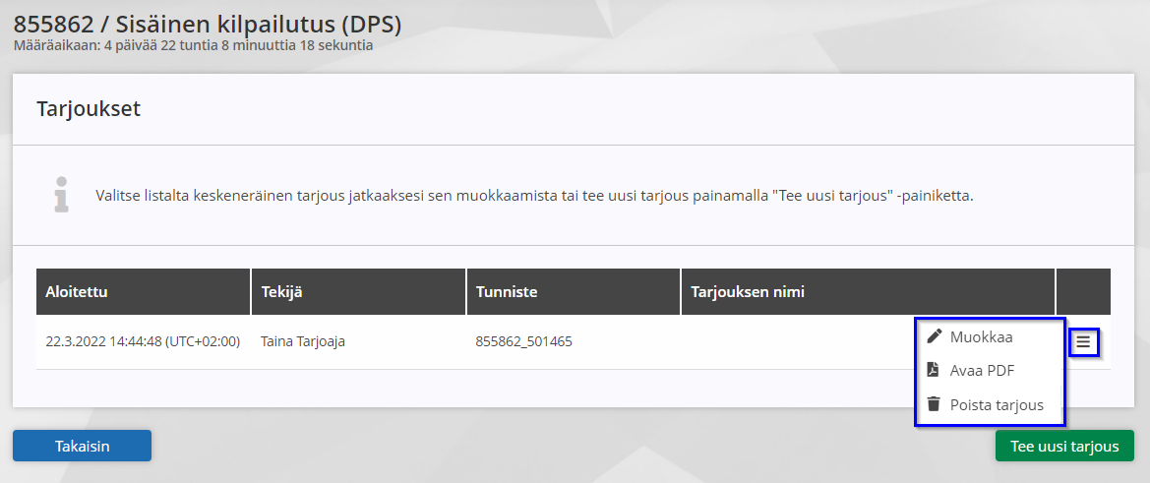This screenshot has height=483, width=1150.
Task: Click the Tekijä column header
Action: pos(358,292)
